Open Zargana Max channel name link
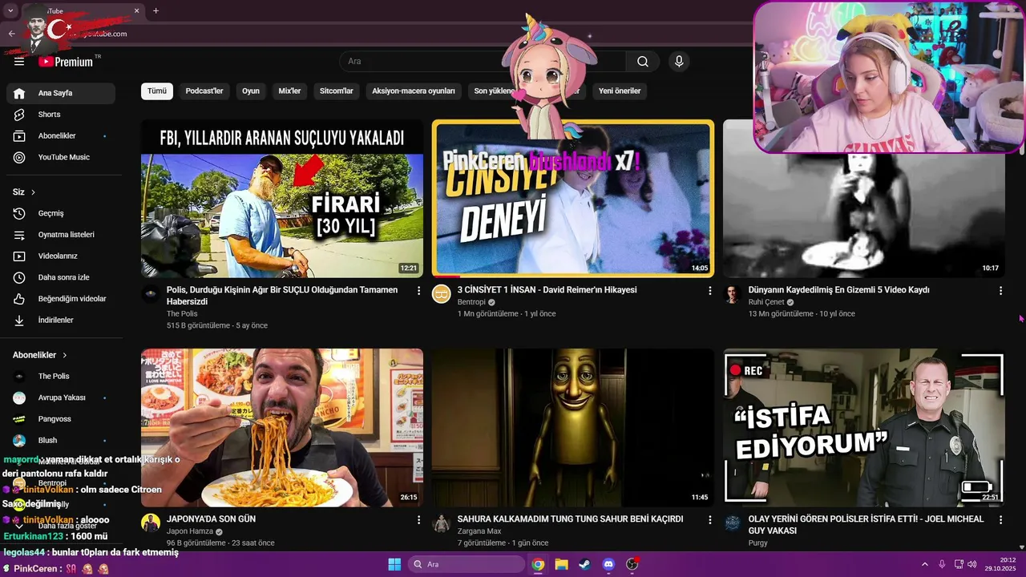Screen dimensions: 1026x577 tap(479, 531)
